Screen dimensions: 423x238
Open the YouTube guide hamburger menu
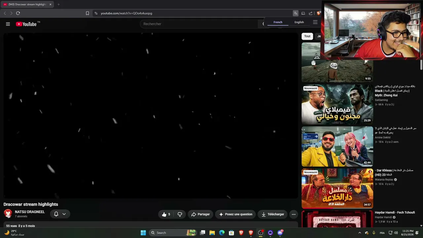8,24
